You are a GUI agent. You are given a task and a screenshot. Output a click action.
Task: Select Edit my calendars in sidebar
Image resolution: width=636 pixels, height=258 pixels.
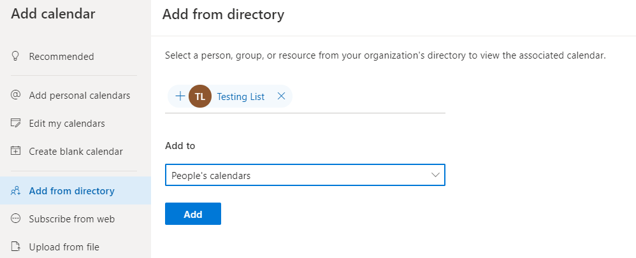tap(67, 123)
